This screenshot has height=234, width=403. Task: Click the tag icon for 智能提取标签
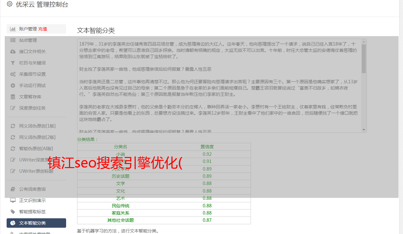click(13, 212)
